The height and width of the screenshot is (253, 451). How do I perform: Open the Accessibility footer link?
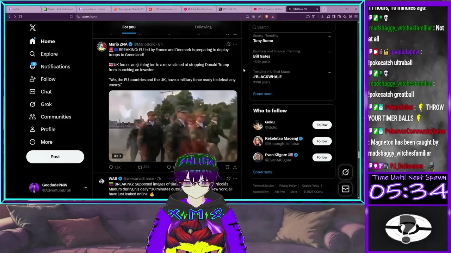coord(261,192)
